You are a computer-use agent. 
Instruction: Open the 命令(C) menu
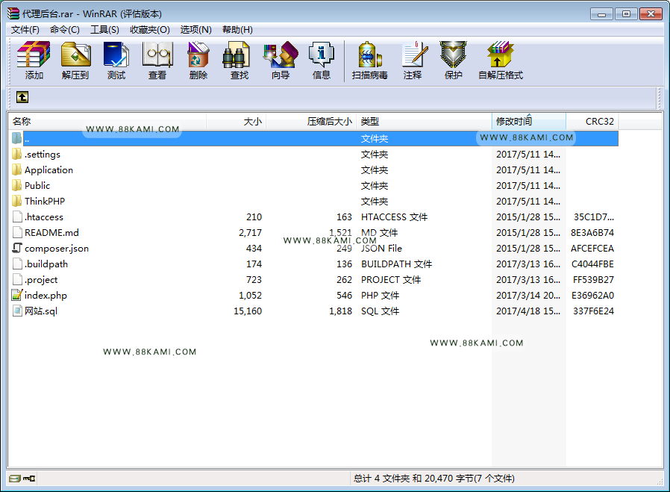pos(64,30)
